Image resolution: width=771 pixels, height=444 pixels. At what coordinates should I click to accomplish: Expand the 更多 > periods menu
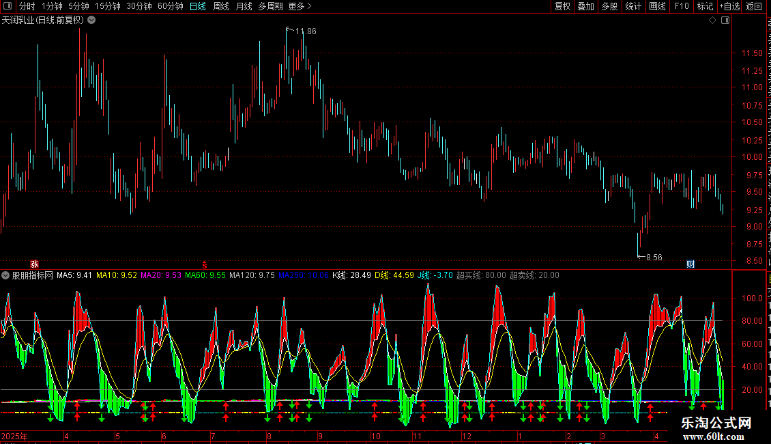click(x=300, y=6)
